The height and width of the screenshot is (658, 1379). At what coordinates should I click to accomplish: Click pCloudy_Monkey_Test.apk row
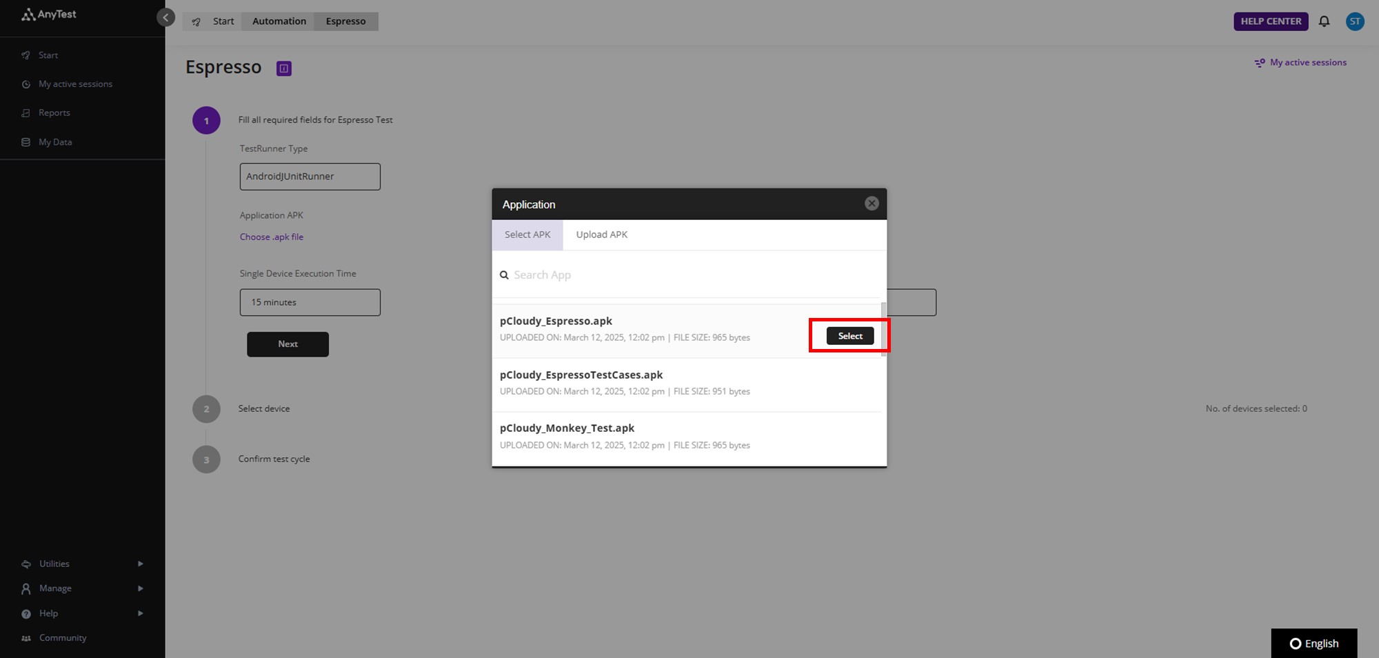tap(687, 439)
